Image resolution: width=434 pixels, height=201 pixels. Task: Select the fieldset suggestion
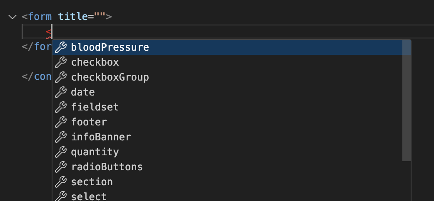click(95, 107)
